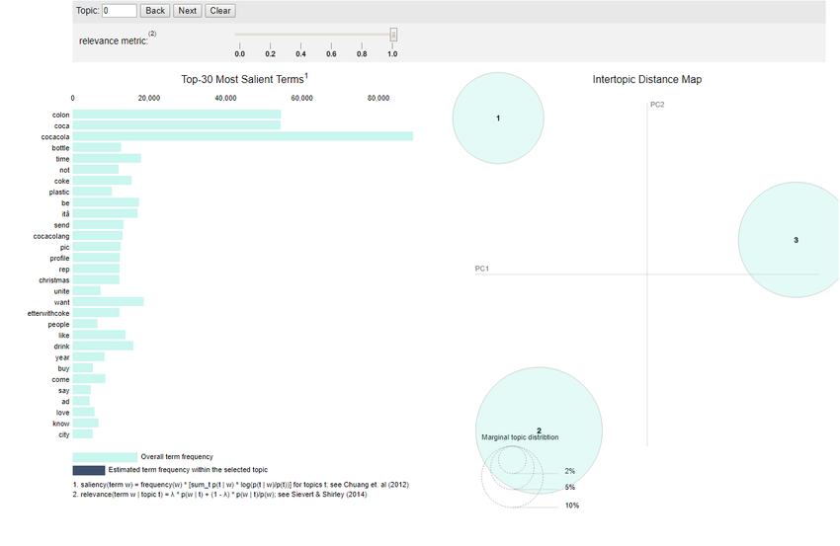Screen dimensions: 840x546
Task: Click the 'not' term label
Action: pos(64,170)
